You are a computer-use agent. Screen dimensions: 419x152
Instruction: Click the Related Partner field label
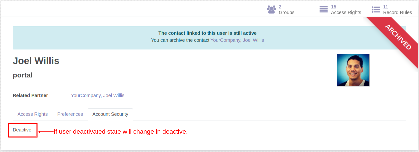(30, 95)
